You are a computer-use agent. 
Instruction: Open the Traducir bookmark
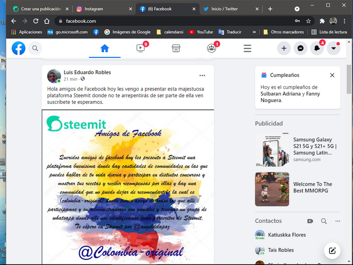[x=230, y=32]
